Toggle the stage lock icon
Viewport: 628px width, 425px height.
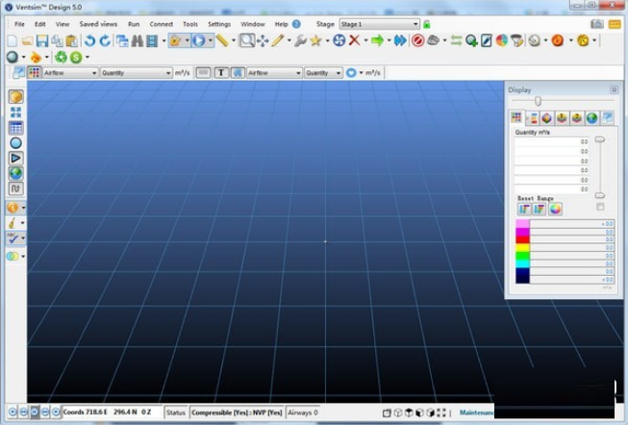427,23
